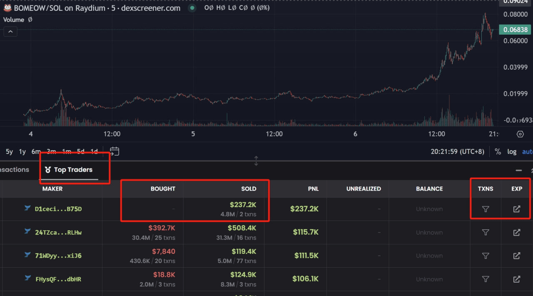Open maker address D1ceci...B75D
533x296 pixels.
click(58, 209)
